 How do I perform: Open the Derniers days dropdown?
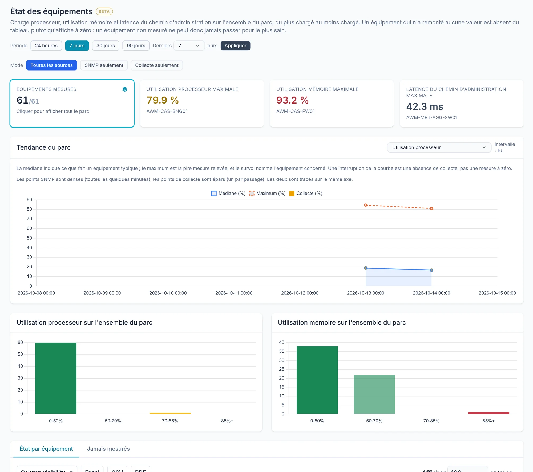189,46
